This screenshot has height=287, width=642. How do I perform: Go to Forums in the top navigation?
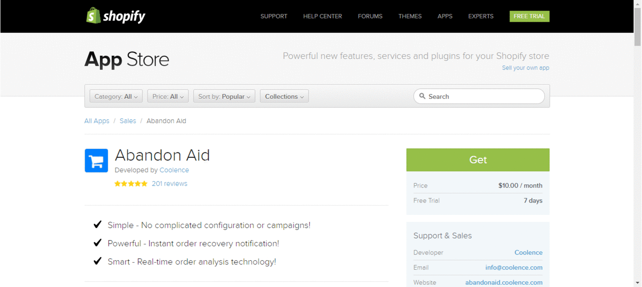370,16
